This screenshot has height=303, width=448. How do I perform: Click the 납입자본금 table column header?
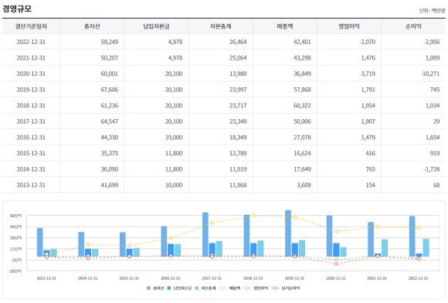(156, 26)
